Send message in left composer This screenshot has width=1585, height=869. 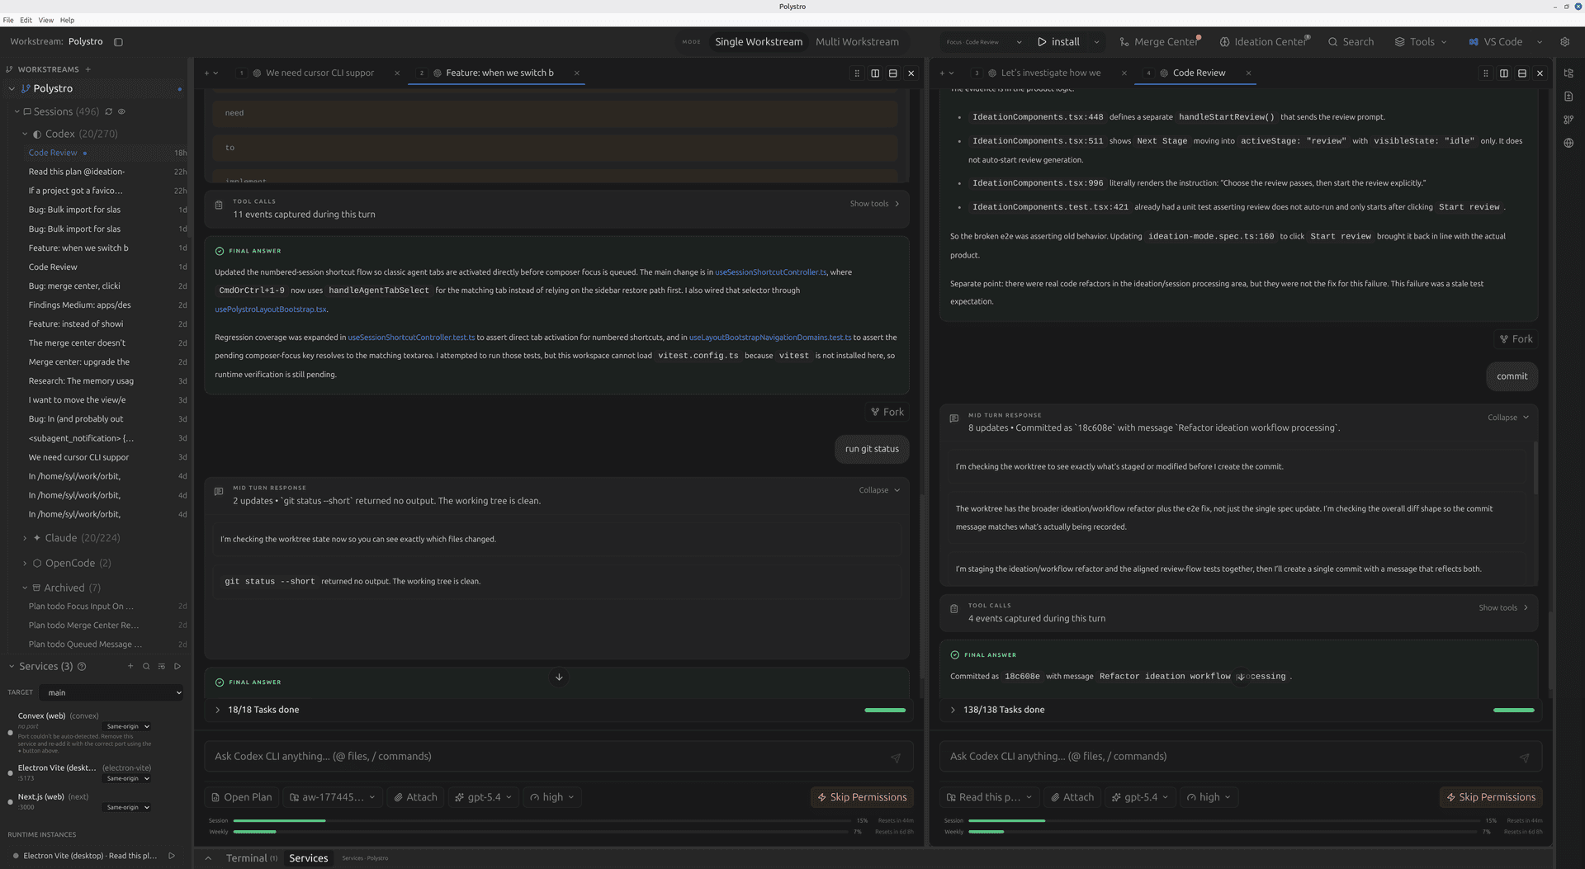(x=895, y=758)
